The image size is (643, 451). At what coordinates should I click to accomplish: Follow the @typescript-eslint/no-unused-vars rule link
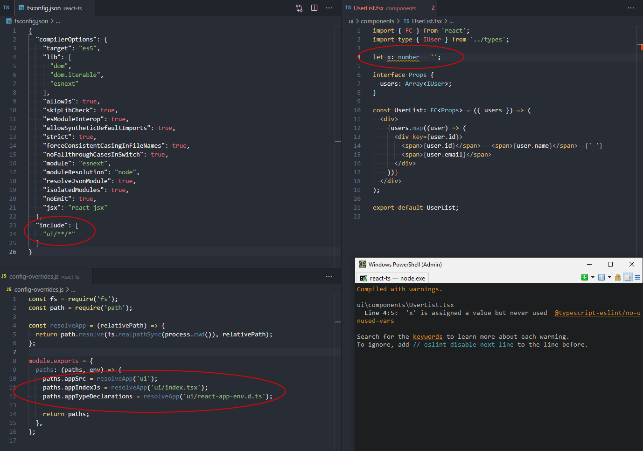click(597, 313)
